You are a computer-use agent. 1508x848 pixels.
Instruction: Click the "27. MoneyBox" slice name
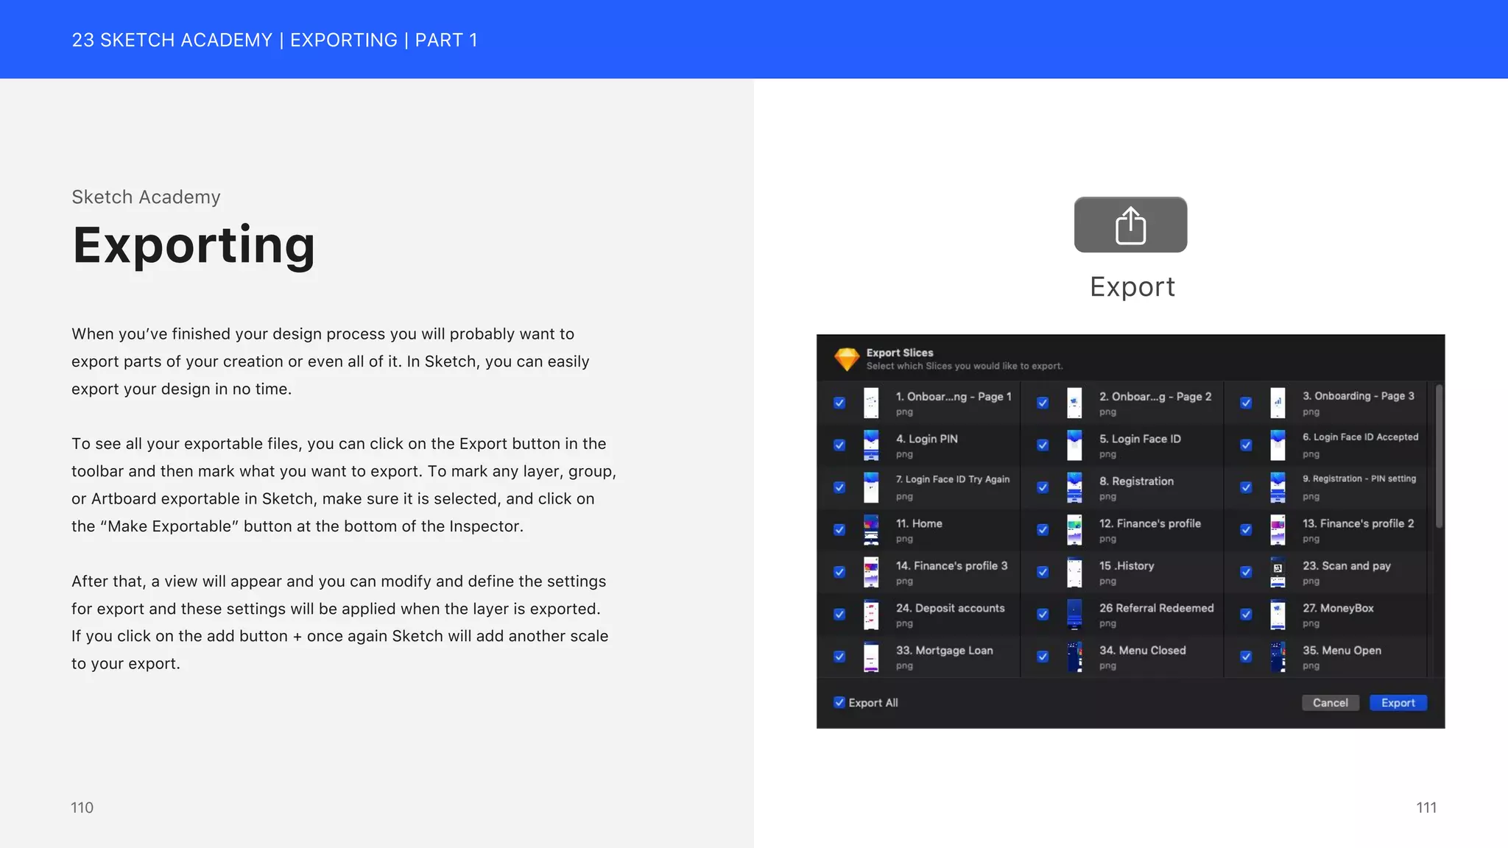click(1338, 608)
